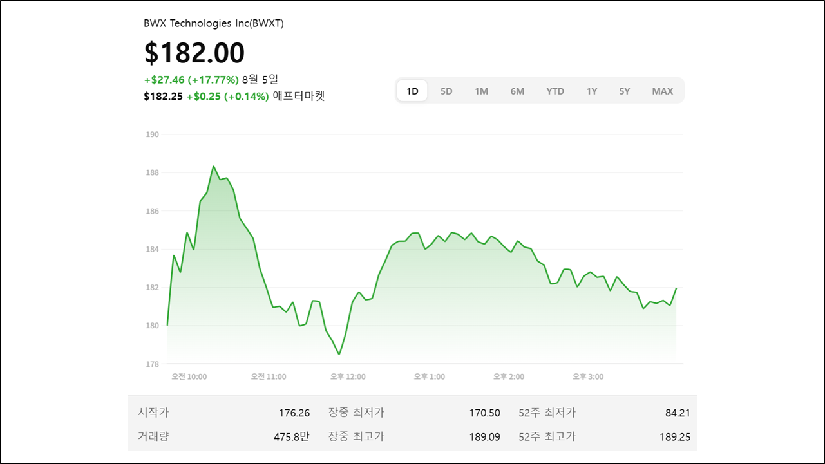The width and height of the screenshot is (825, 464).
Task: Click the 52주 최저가 label
Action: click(x=547, y=413)
